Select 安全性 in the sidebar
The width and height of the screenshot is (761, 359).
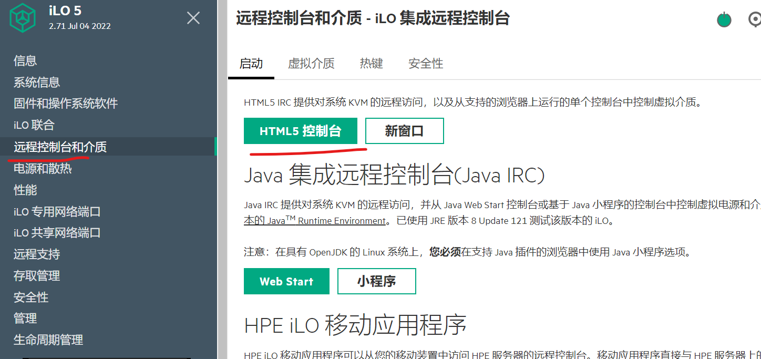[31, 298]
